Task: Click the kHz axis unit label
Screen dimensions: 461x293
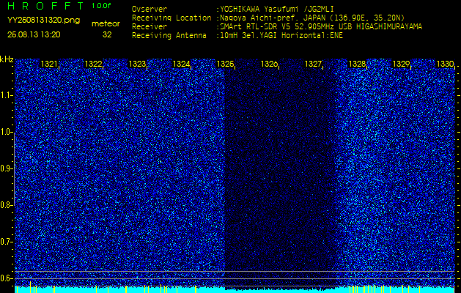Action: tap(7, 59)
